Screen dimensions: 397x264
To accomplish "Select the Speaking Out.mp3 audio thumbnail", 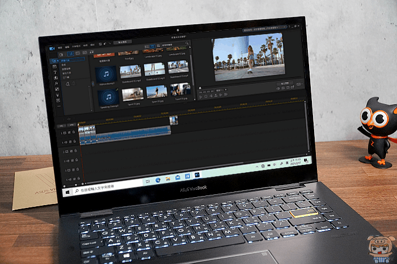I will point(108,97).
